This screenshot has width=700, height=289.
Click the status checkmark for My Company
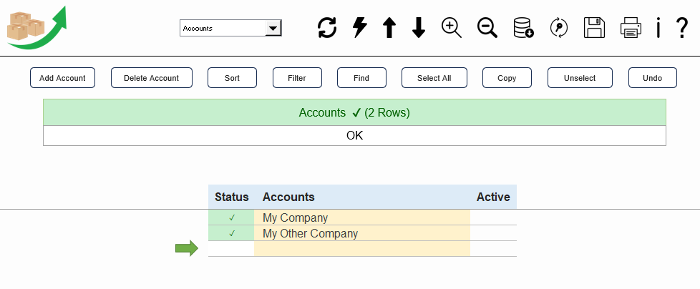(231, 217)
